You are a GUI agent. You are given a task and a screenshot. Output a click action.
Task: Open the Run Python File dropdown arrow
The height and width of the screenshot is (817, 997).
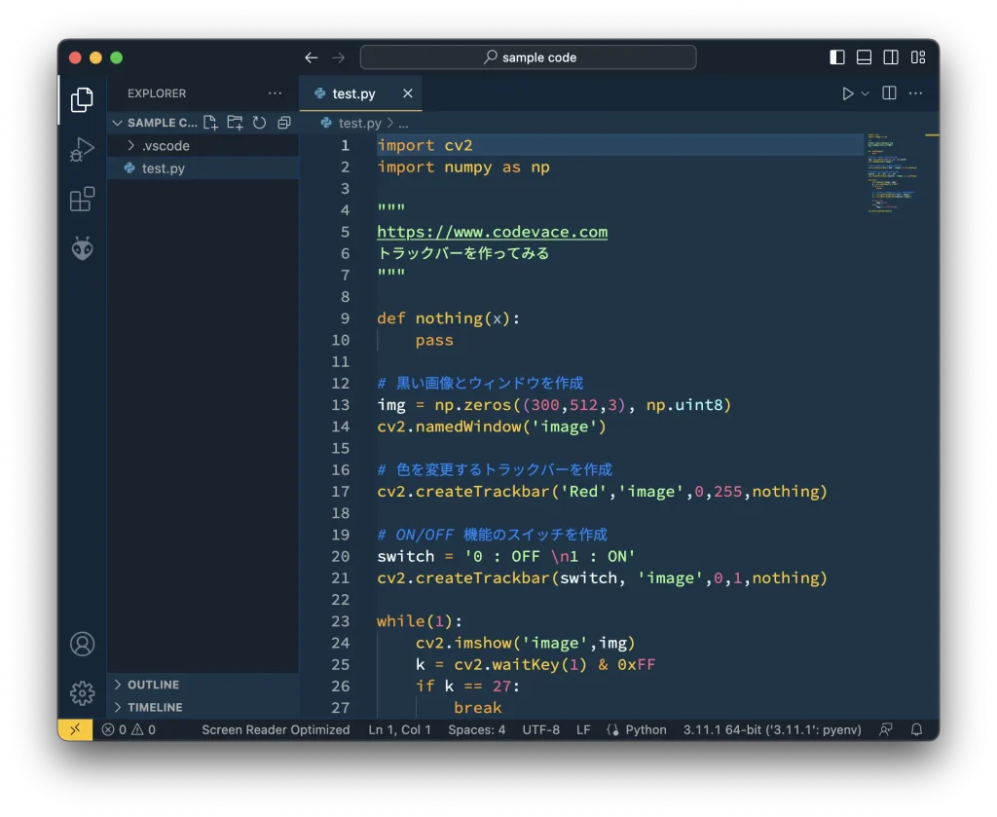tap(865, 93)
